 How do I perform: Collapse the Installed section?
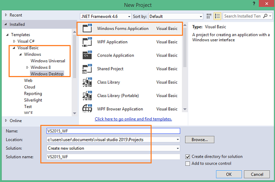click(6, 24)
